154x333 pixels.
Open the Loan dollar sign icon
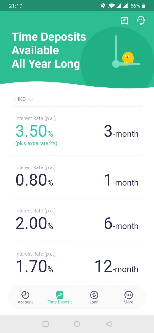tap(94, 295)
